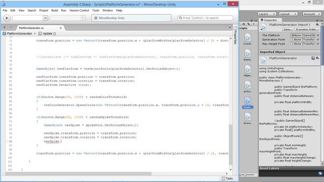Screen dimensions: 324x182
Task: Select the highlighted Platfo... script asset
Action: tap(248, 103)
